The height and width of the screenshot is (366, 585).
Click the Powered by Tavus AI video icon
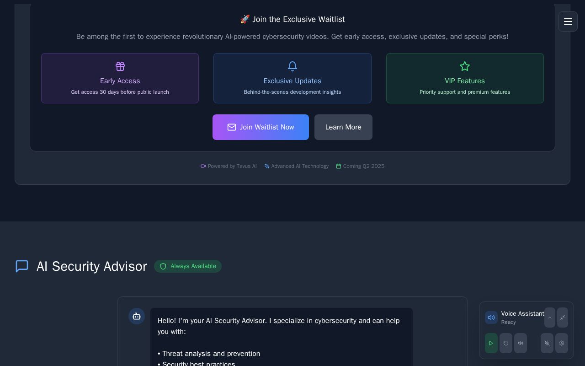click(203, 166)
